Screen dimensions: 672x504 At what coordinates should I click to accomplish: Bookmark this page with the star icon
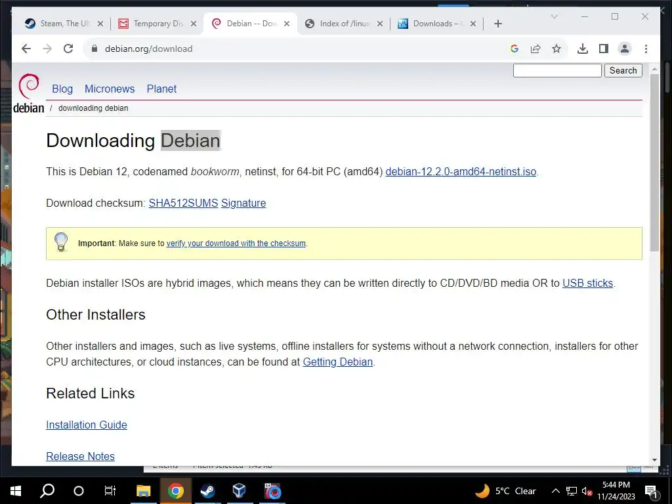click(556, 49)
